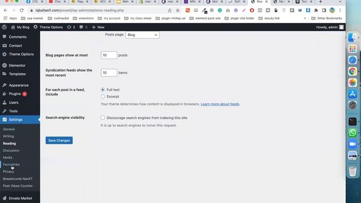Open the New menu in admin bar
The width and height of the screenshot is (361, 203).
(x=98, y=27)
